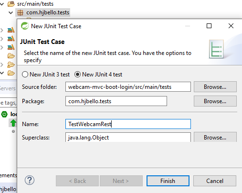242x193 pixels.
Task: Click the Spring leaf dialog title icon
Action: coord(25,26)
